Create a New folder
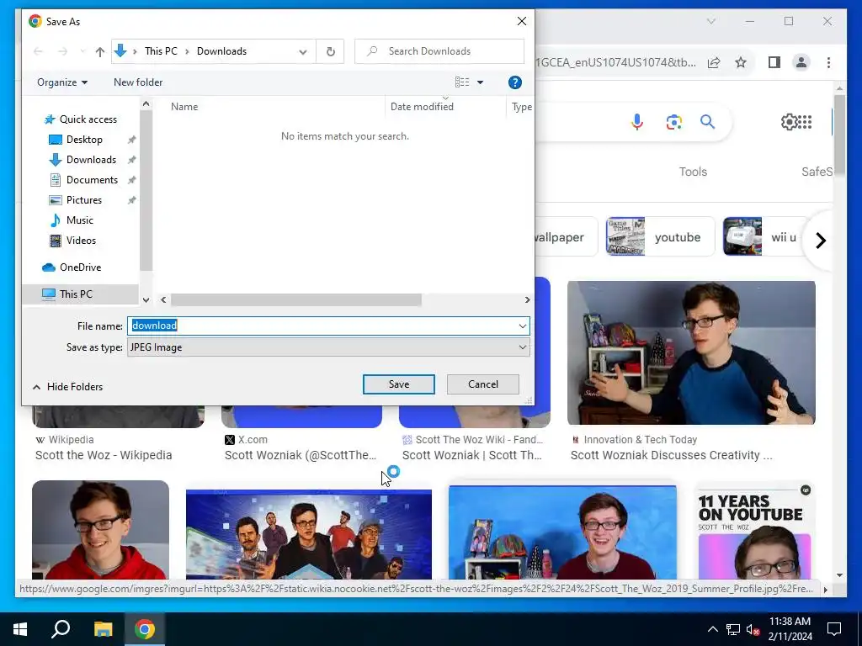 (x=138, y=82)
